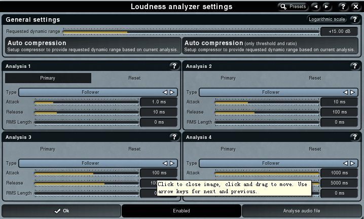This screenshot has width=364, height=219.
Task: Load next preset arrow
Action: (x=326, y=7)
